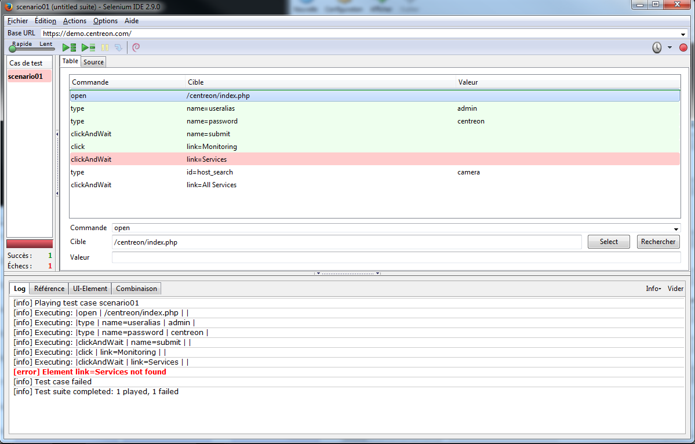Screen dimensions: 695x444
Task: Switch to the Log tab
Action: pos(20,289)
